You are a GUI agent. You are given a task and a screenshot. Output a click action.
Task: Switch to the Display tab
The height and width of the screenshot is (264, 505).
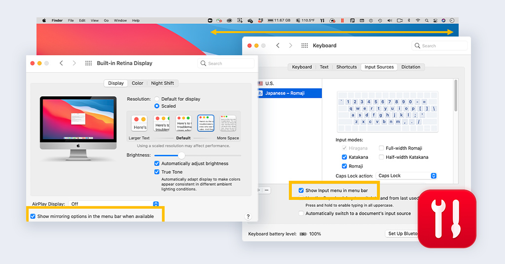pyautogui.click(x=116, y=83)
